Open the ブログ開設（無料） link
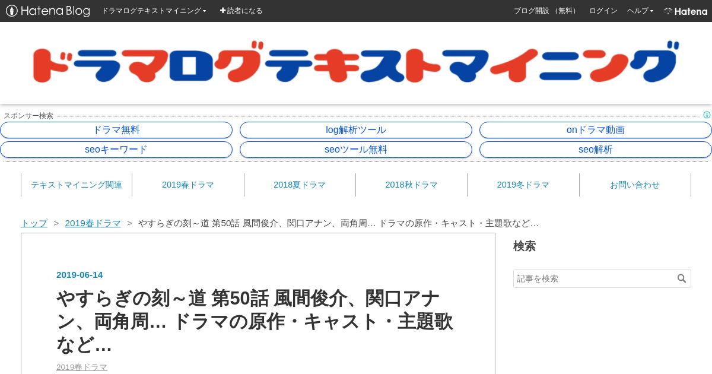Viewport: 712px width, 374px height. 546,11
